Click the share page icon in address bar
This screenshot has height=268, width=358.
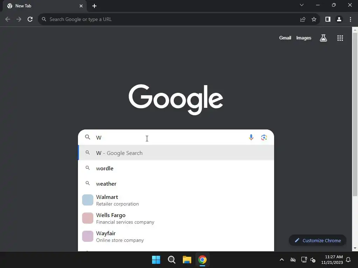pyautogui.click(x=303, y=20)
